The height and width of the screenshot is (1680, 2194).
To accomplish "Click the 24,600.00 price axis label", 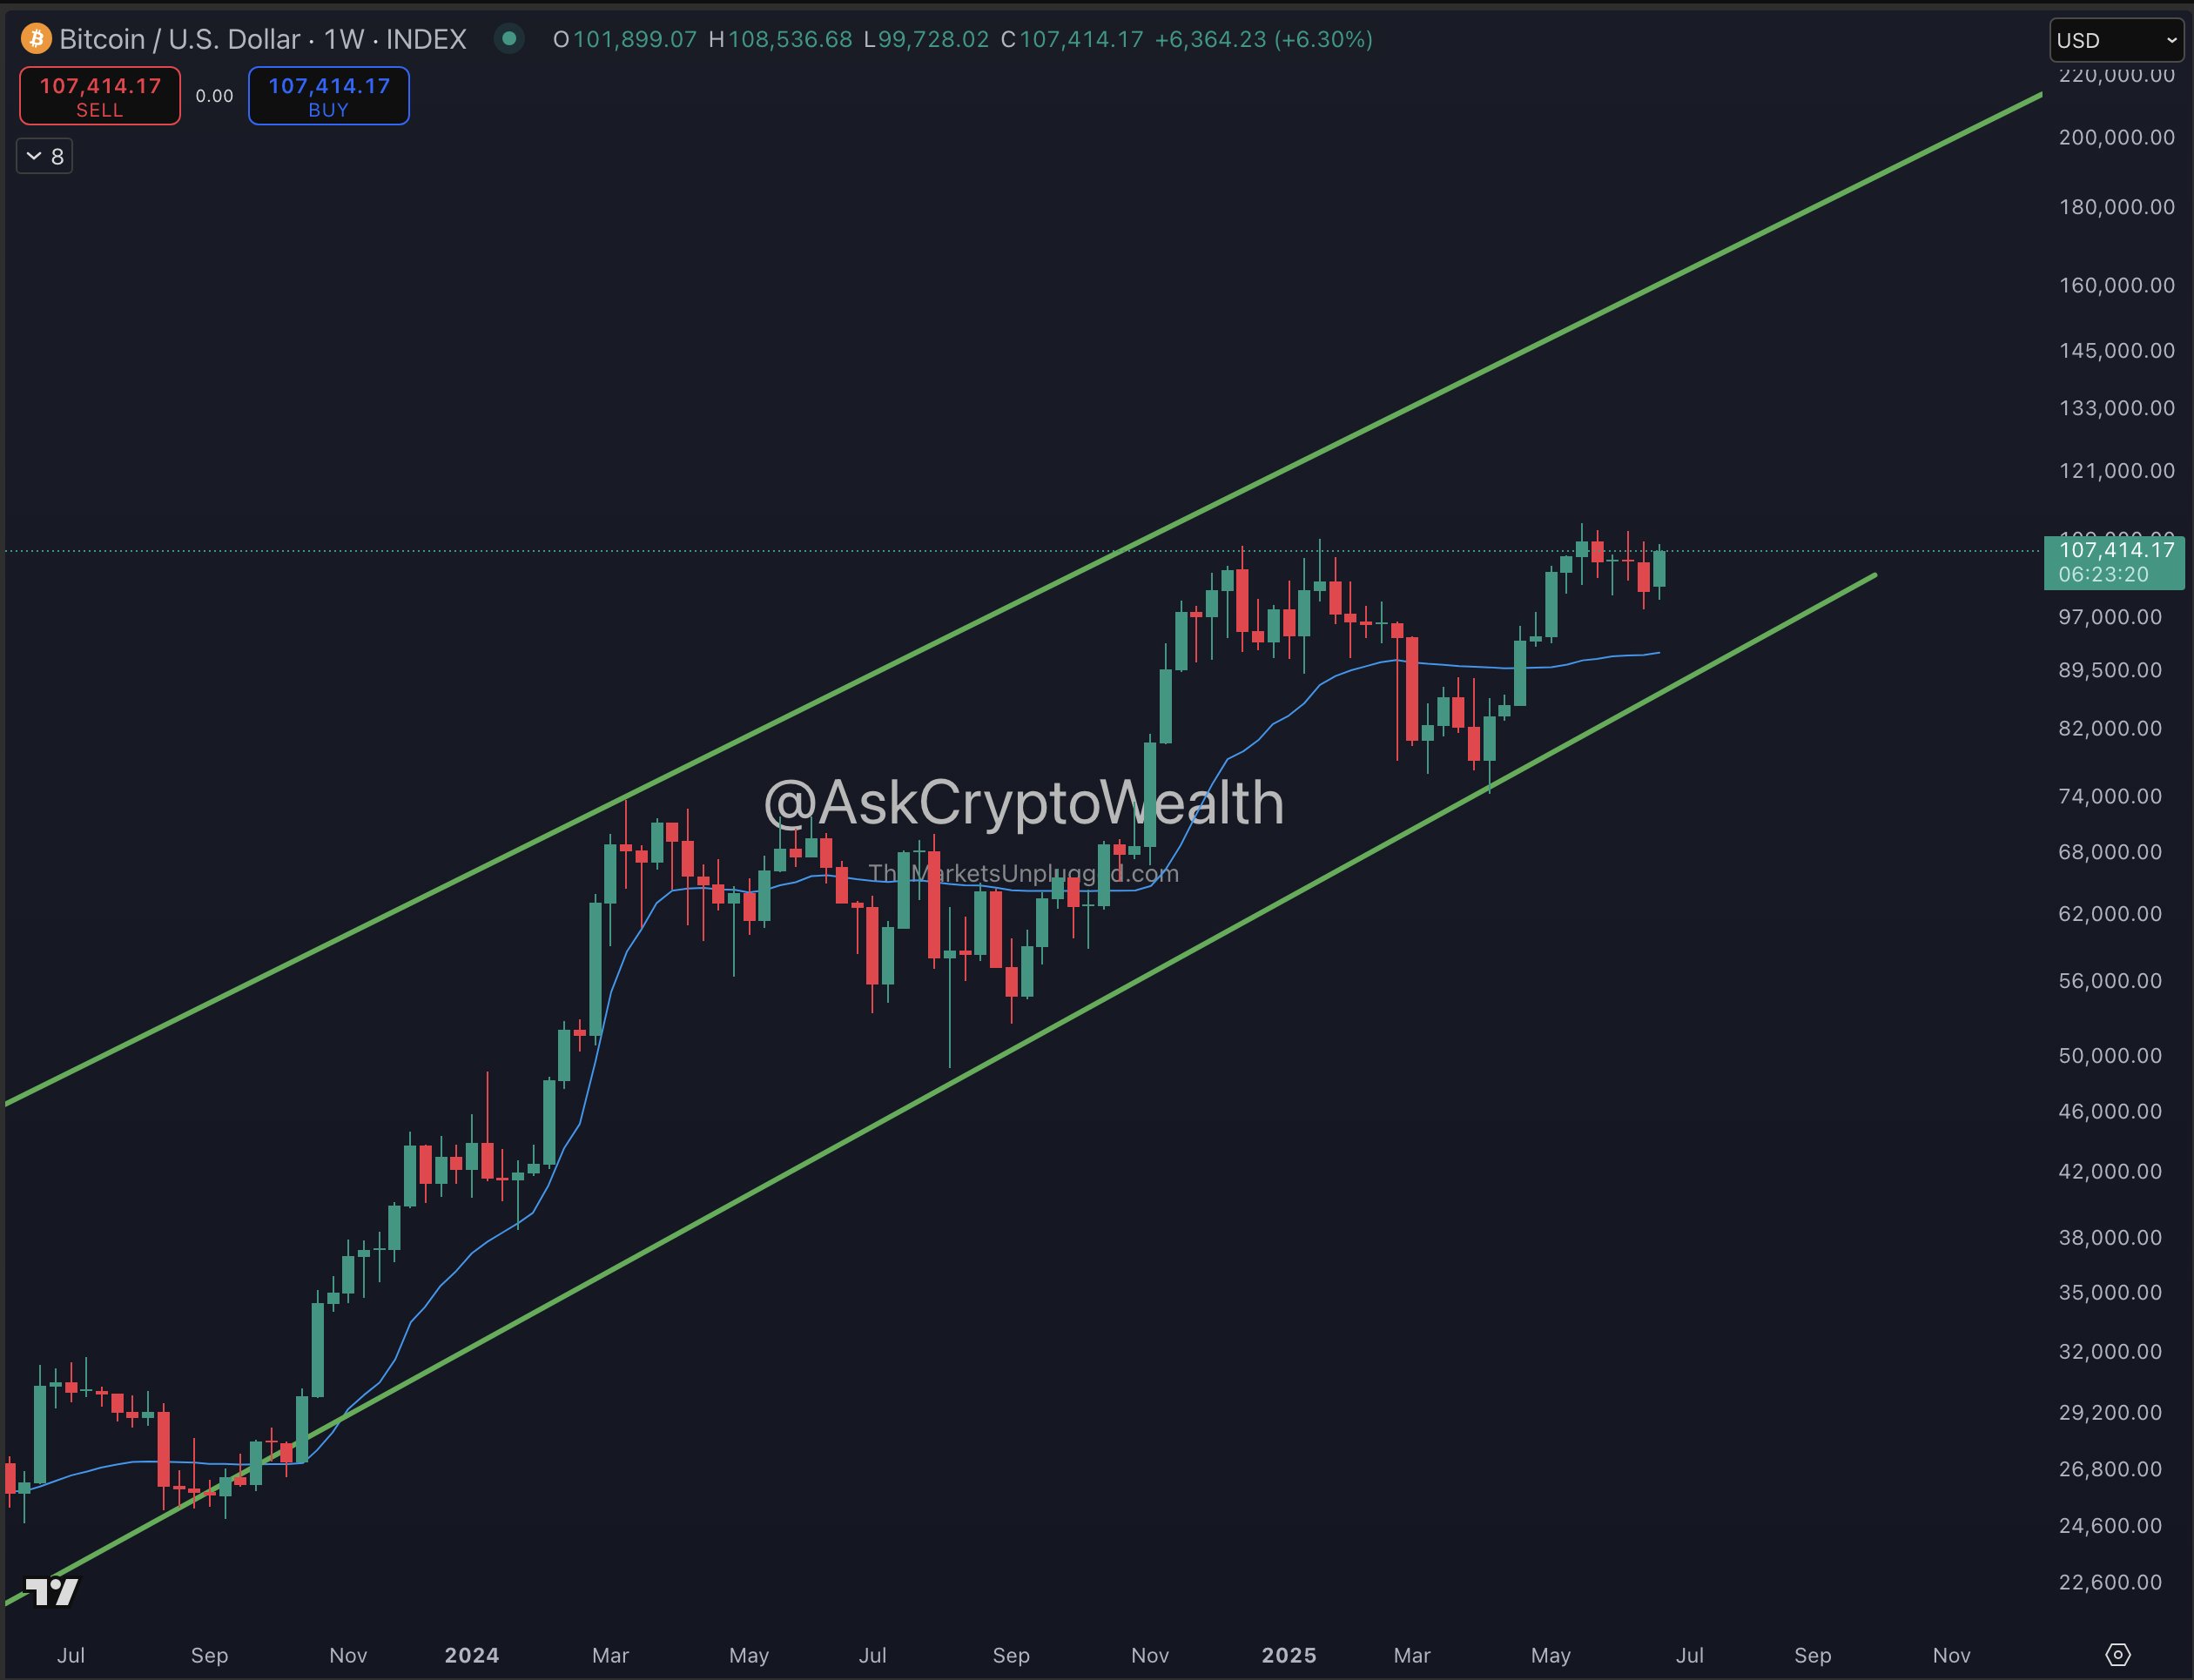I will 2110,1525.
